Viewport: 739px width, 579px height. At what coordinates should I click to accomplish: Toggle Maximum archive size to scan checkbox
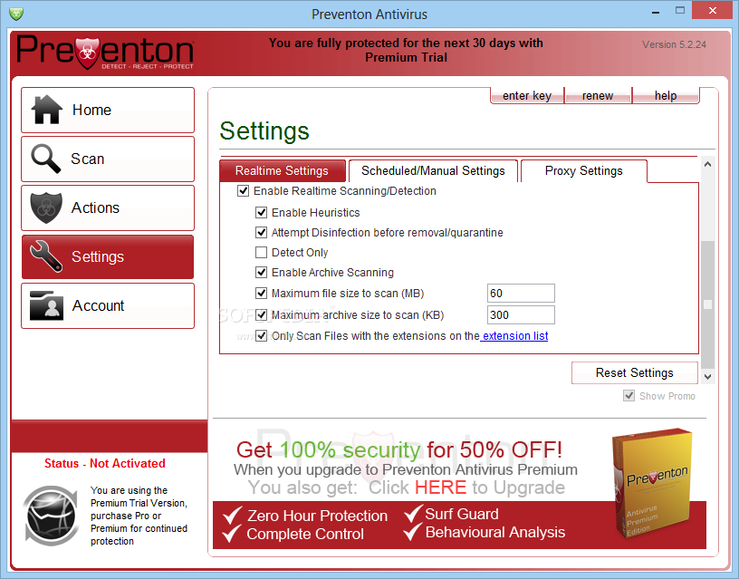click(x=261, y=314)
